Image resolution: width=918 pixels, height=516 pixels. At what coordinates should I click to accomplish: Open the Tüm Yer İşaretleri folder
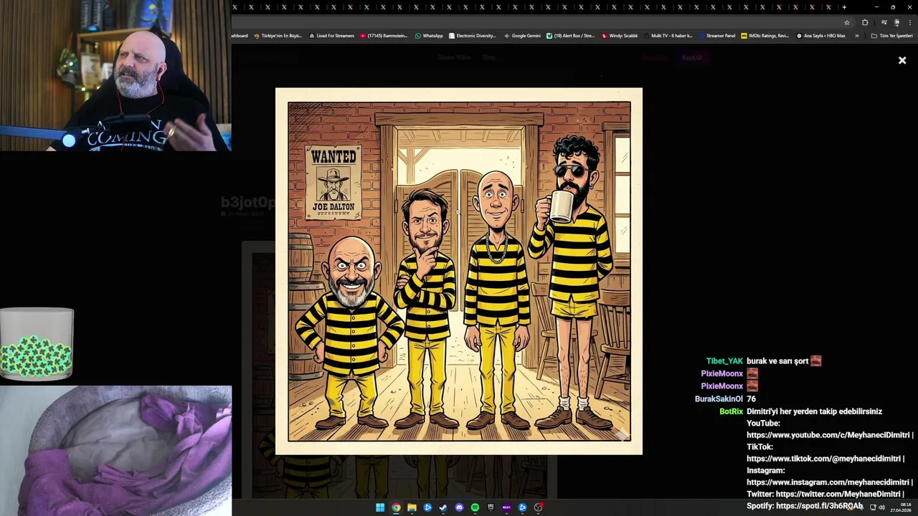pyautogui.click(x=891, y=36)
